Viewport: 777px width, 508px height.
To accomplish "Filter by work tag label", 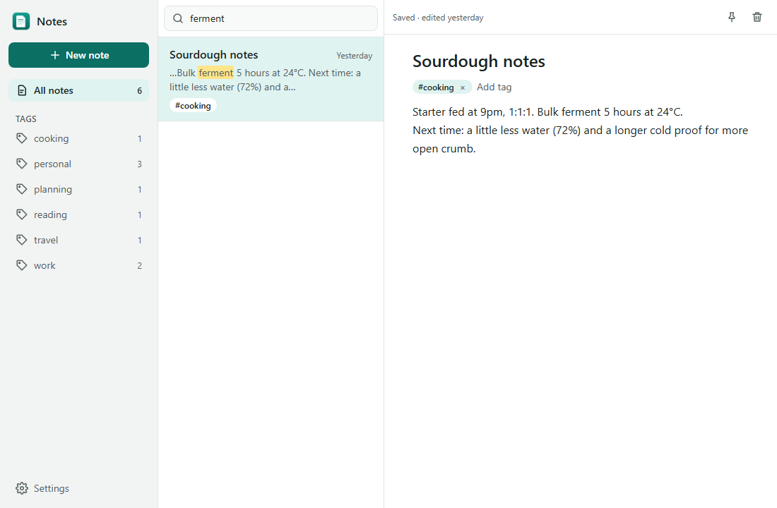I will (x=45, y=265).
